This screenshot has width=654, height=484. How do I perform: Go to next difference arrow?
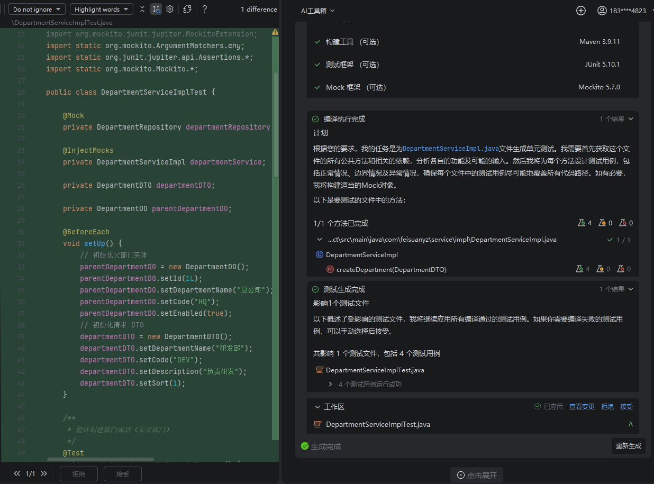click(x=44, y=474)
